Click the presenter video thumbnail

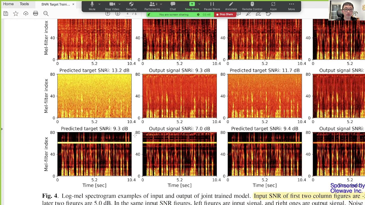point(347,10)
